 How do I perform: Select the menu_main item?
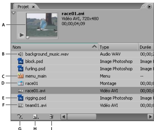(x=36, y=76)
